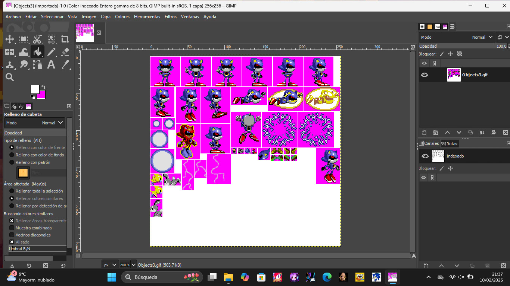Screen dimensions: 510x286
Task: Select 'Rellenar toda la selección' radio option
Action: pyautogui.click(x=12, y=191)
